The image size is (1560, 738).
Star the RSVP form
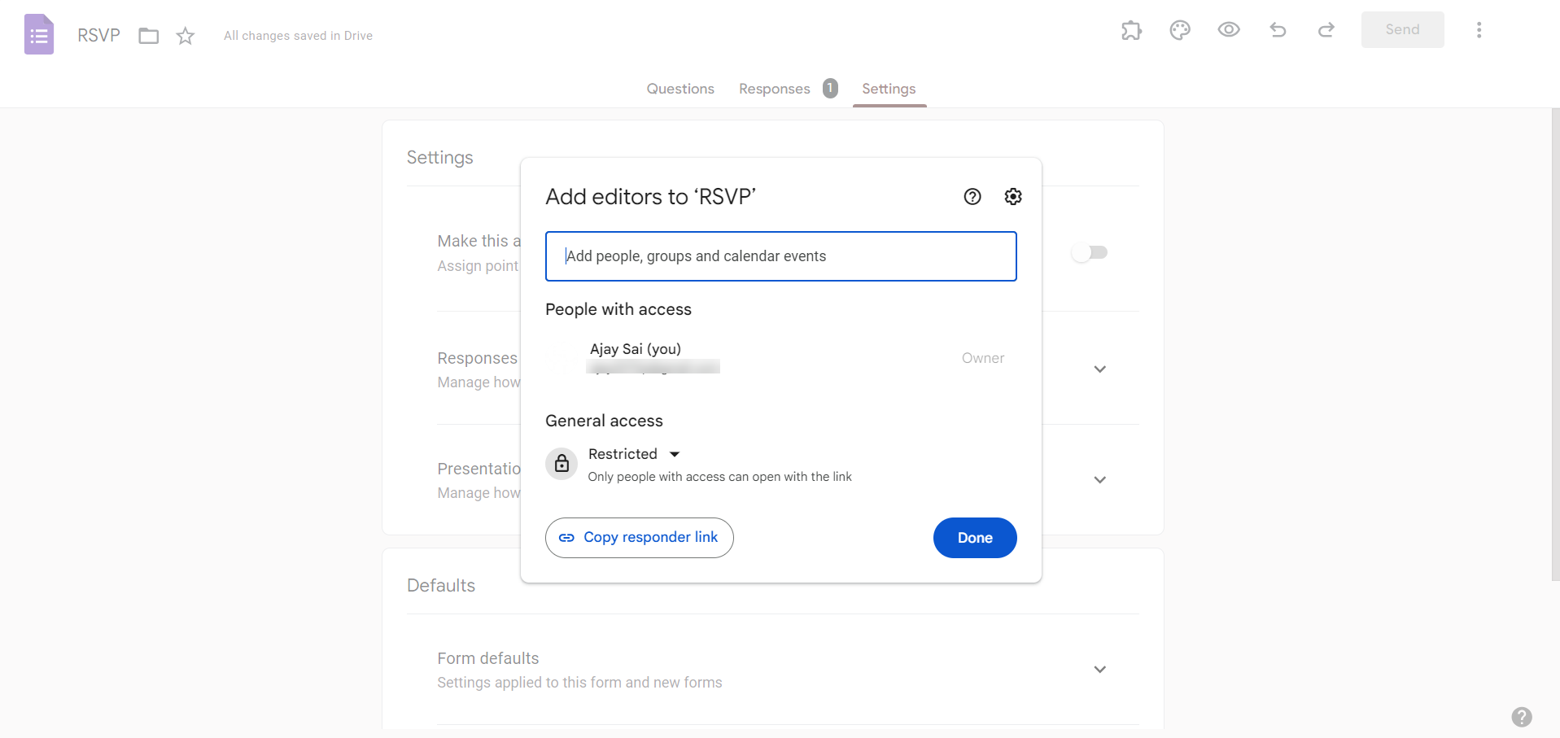click(186, 36)
